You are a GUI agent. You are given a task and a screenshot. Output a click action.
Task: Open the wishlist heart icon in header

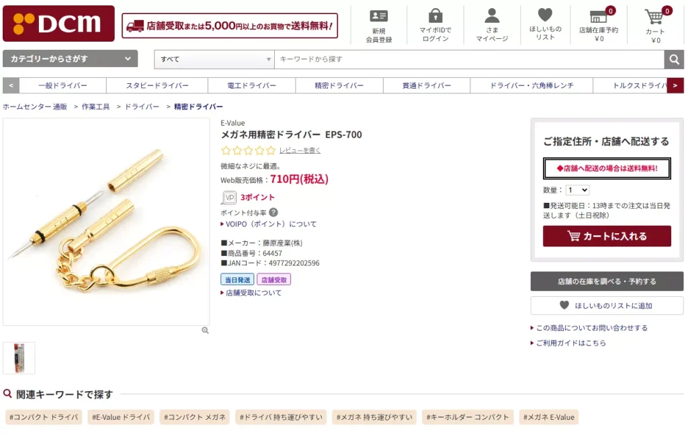coord(545,15)
